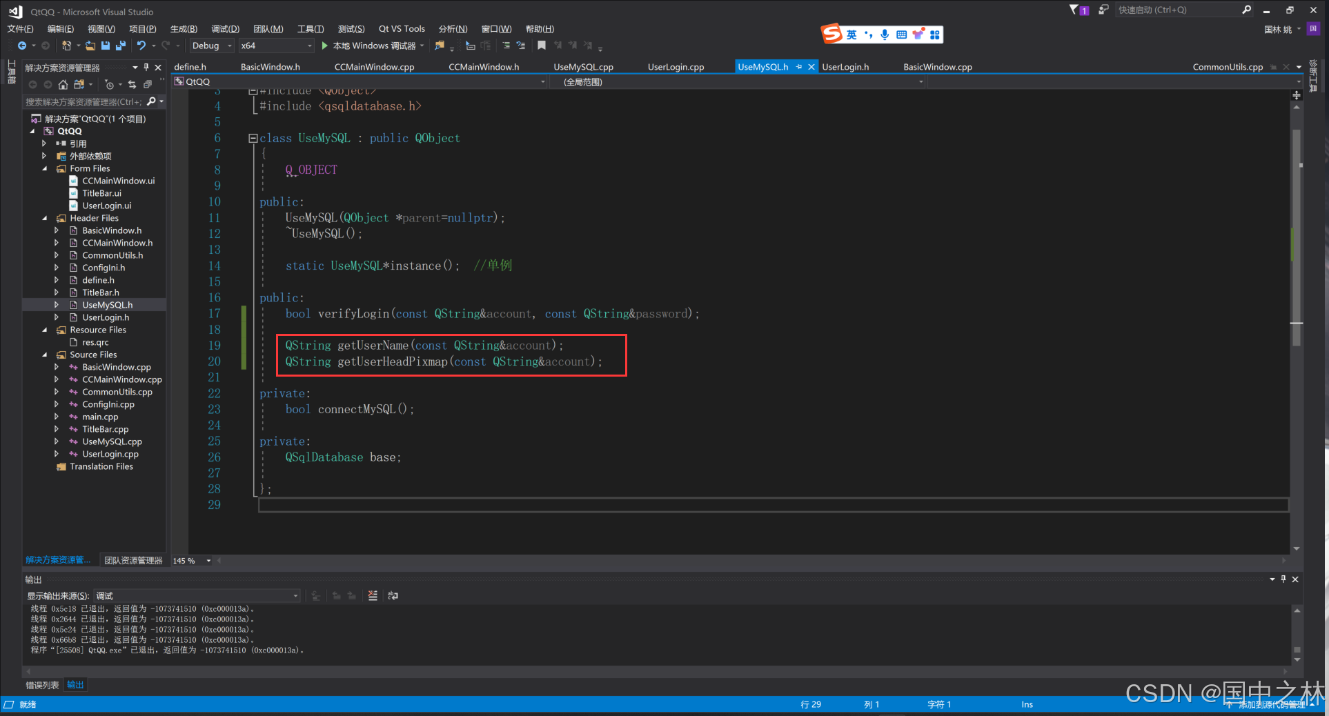Click the comment selected lines icon
Viewport: 1329px width, 716px height.
pos(506,46)
